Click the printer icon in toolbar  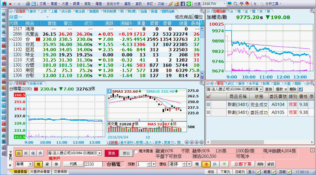[28, 4]
